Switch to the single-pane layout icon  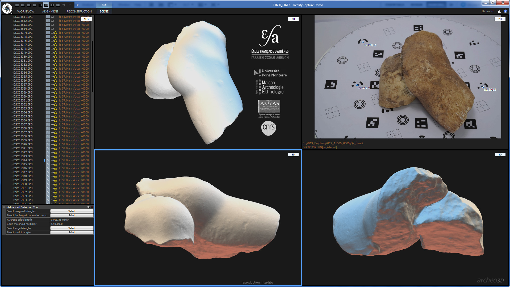pyautogui.click(x=17, y=5)
